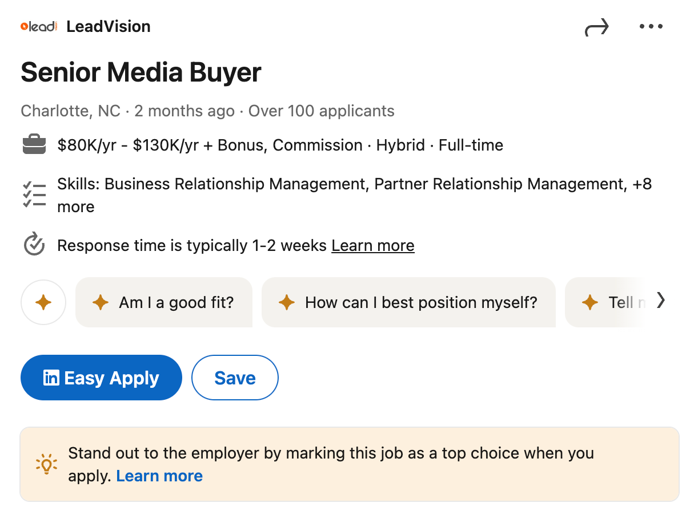
Task: Click the lightbulb icon in the banner
Action: (46, 464)
